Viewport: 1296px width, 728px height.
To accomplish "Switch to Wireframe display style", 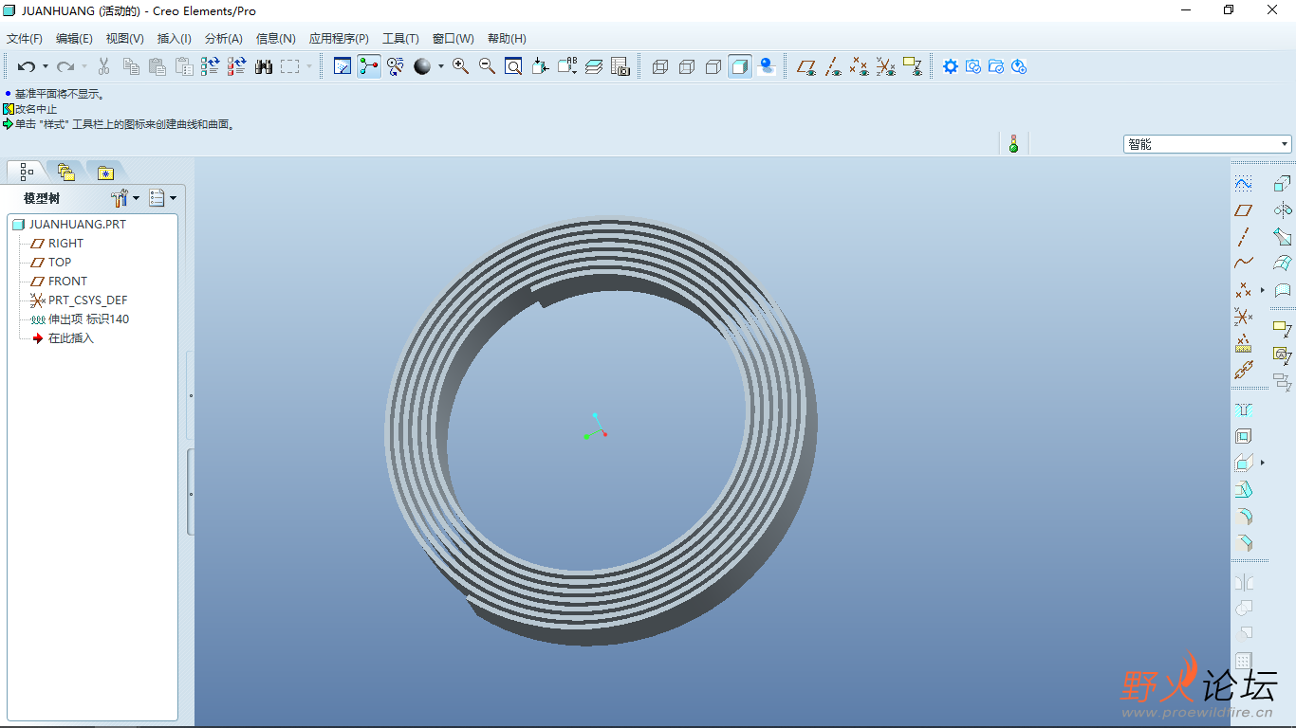I will [660, 66].
